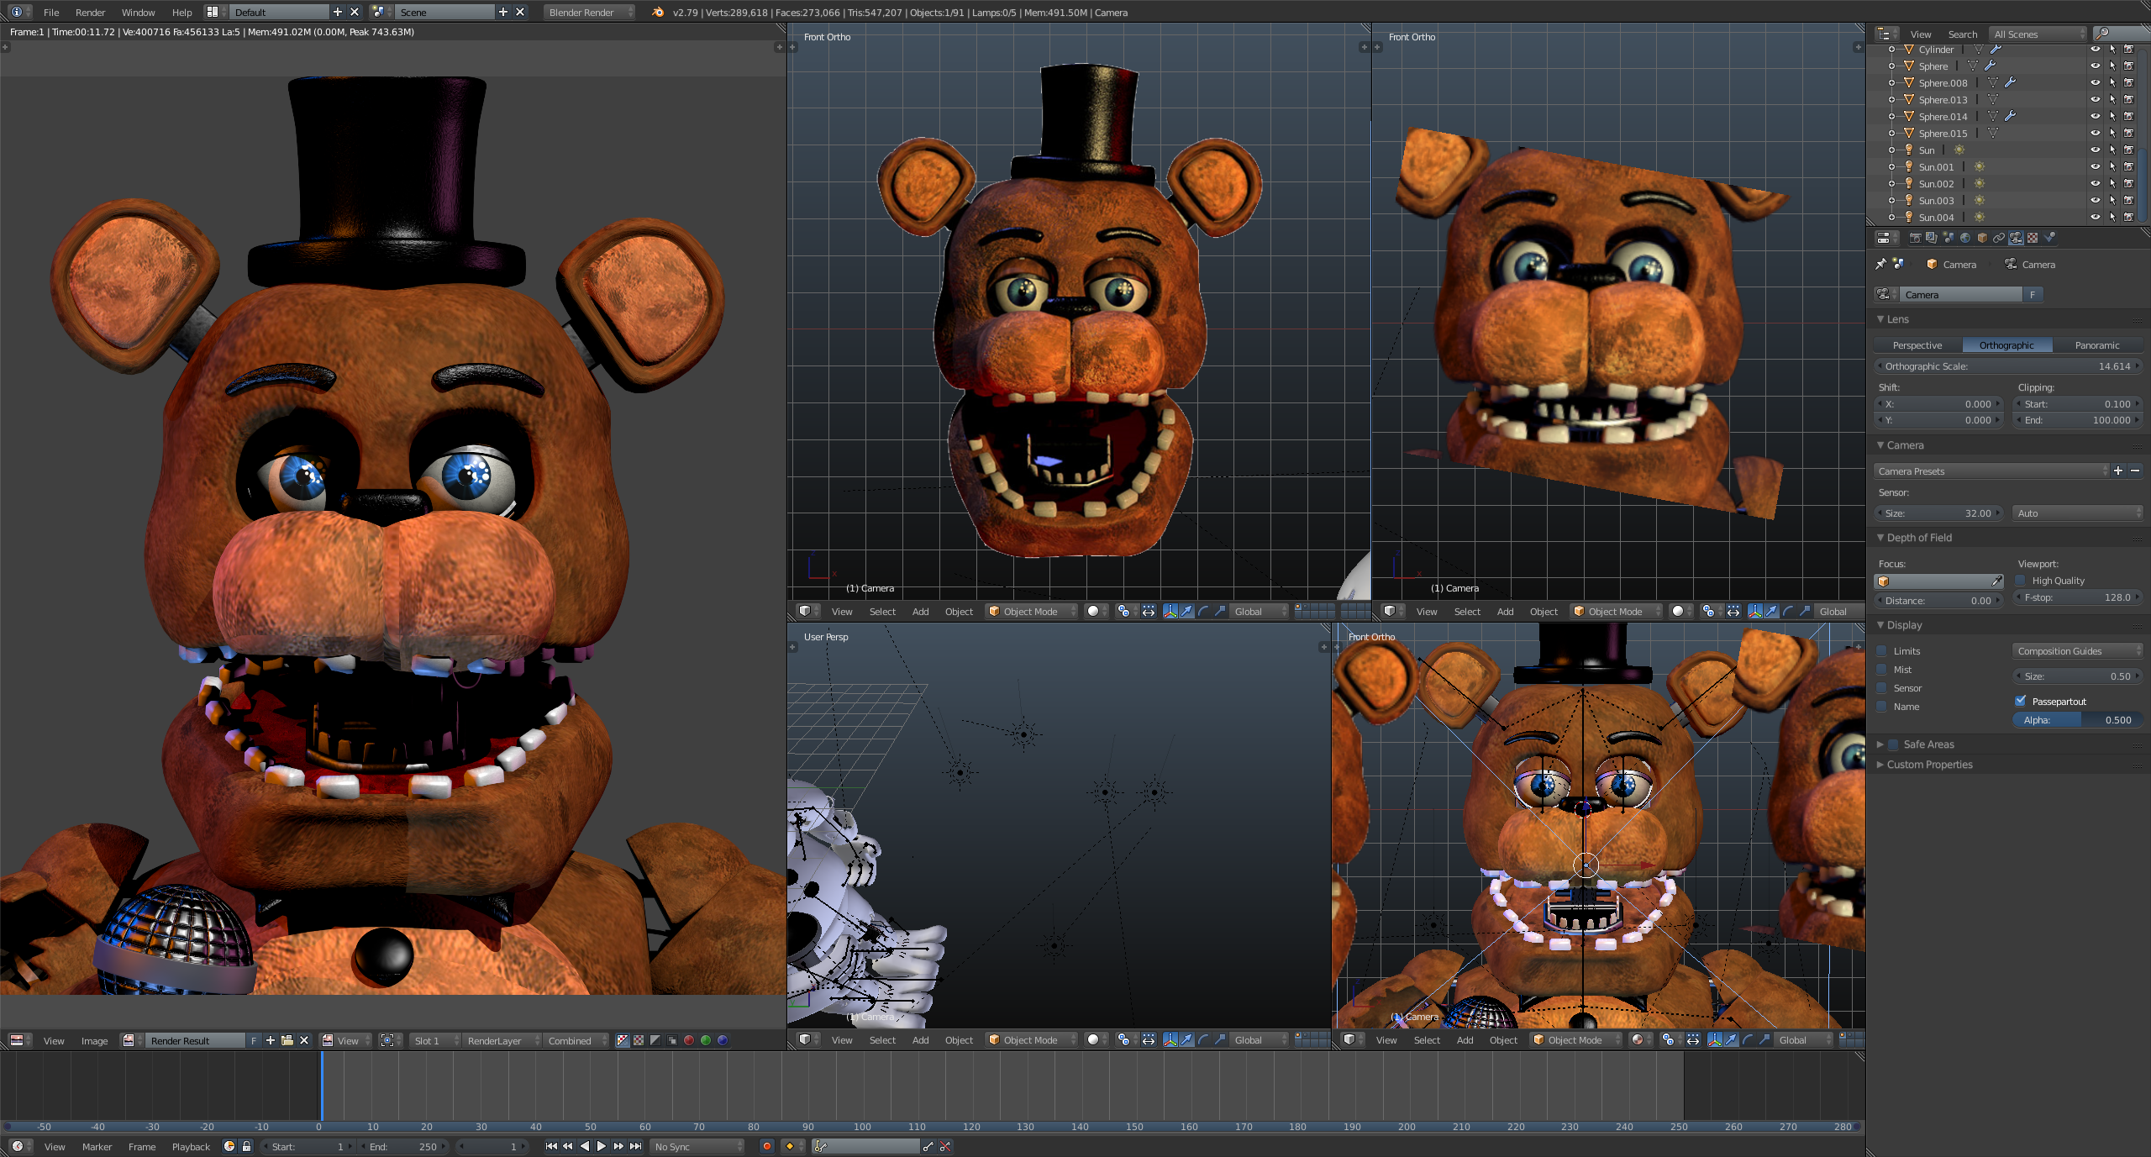Adjust the Passepartout Alpha slider
Viewport: 2151px width, 1157px height.
[x=2077, y=719]
